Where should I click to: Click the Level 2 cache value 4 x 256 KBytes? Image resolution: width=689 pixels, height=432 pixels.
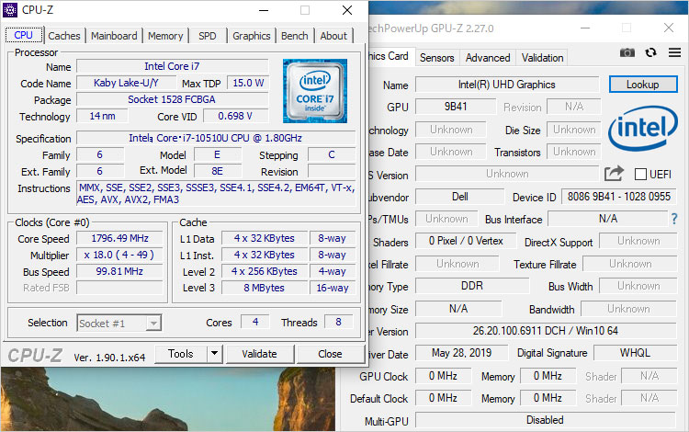coord(264,271)
